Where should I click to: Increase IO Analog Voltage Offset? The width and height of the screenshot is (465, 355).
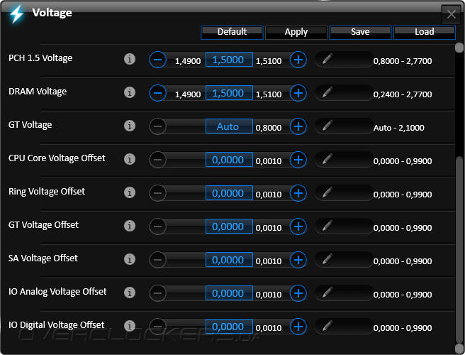tap(298, 293)
